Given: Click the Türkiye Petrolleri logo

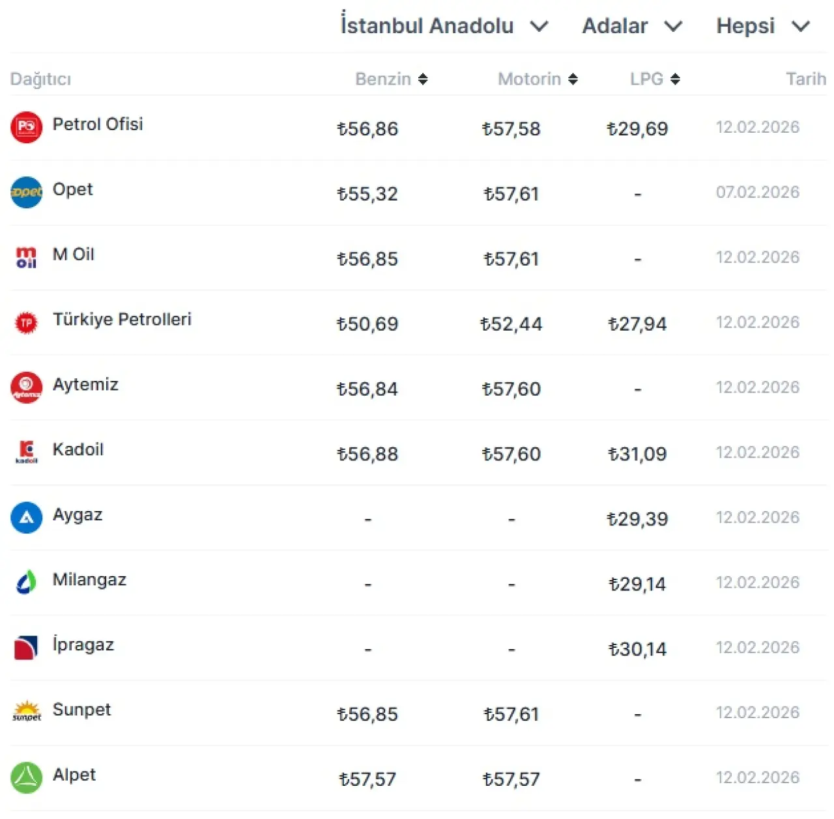Looking at the screenshot, I should [26, 322].
